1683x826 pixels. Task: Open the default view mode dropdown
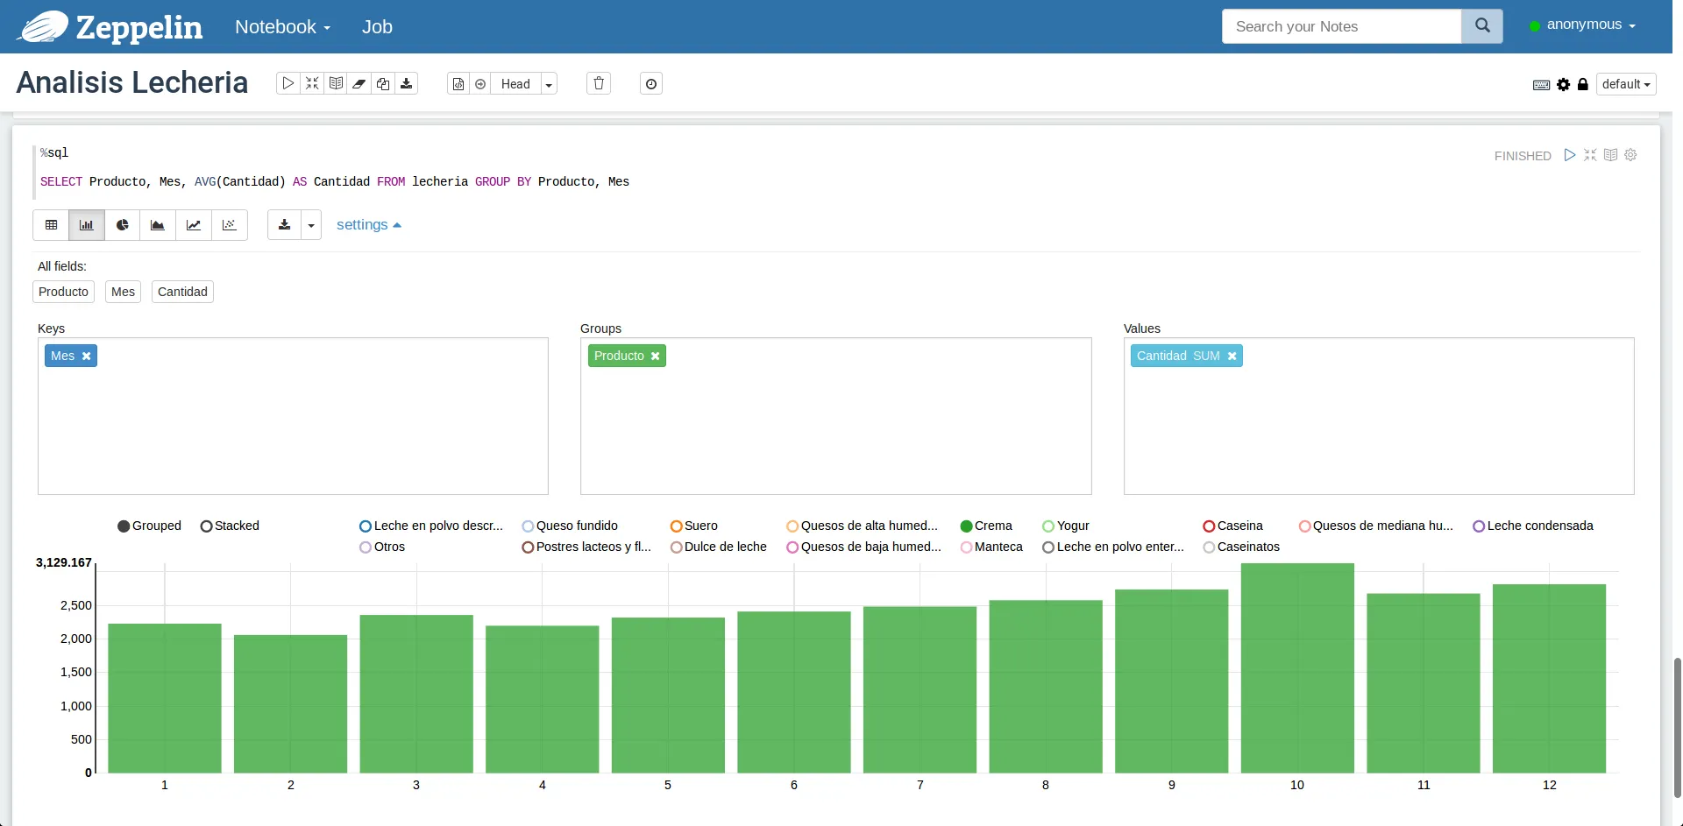pyautogui.click(x=1626, y=84)
